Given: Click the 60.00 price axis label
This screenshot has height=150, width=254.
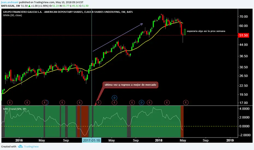Looking at the screenshot, I should pos(243,26).
